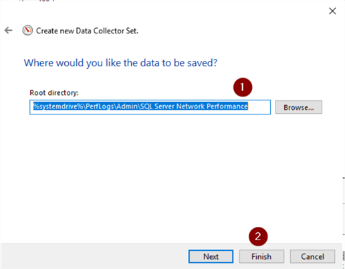Click the 'PerfLogs\Admin' segment of the path
The image size is (345, 269).
coord(112,106)
